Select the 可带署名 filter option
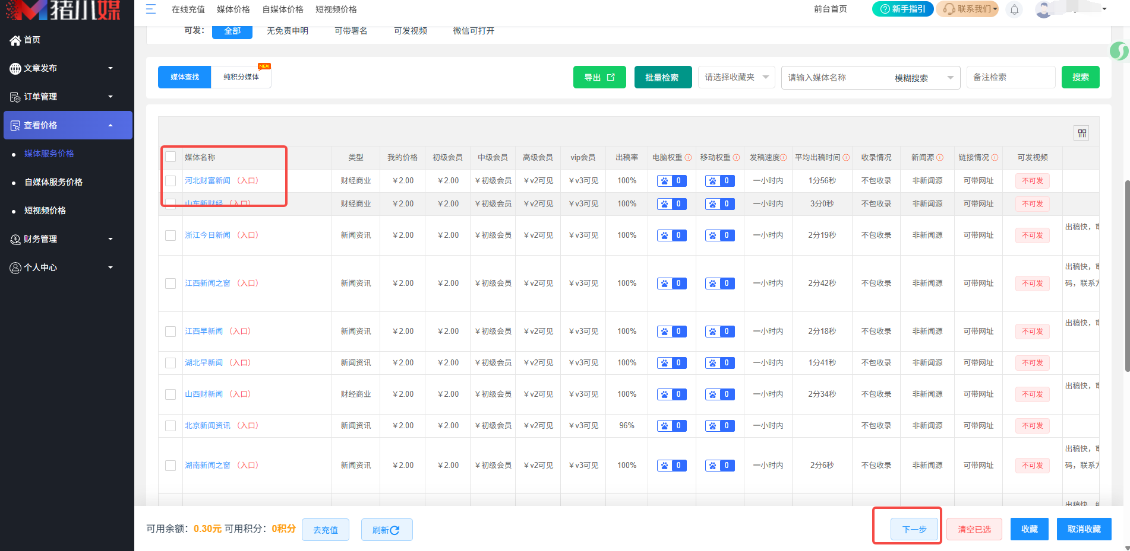 [351, 31]
